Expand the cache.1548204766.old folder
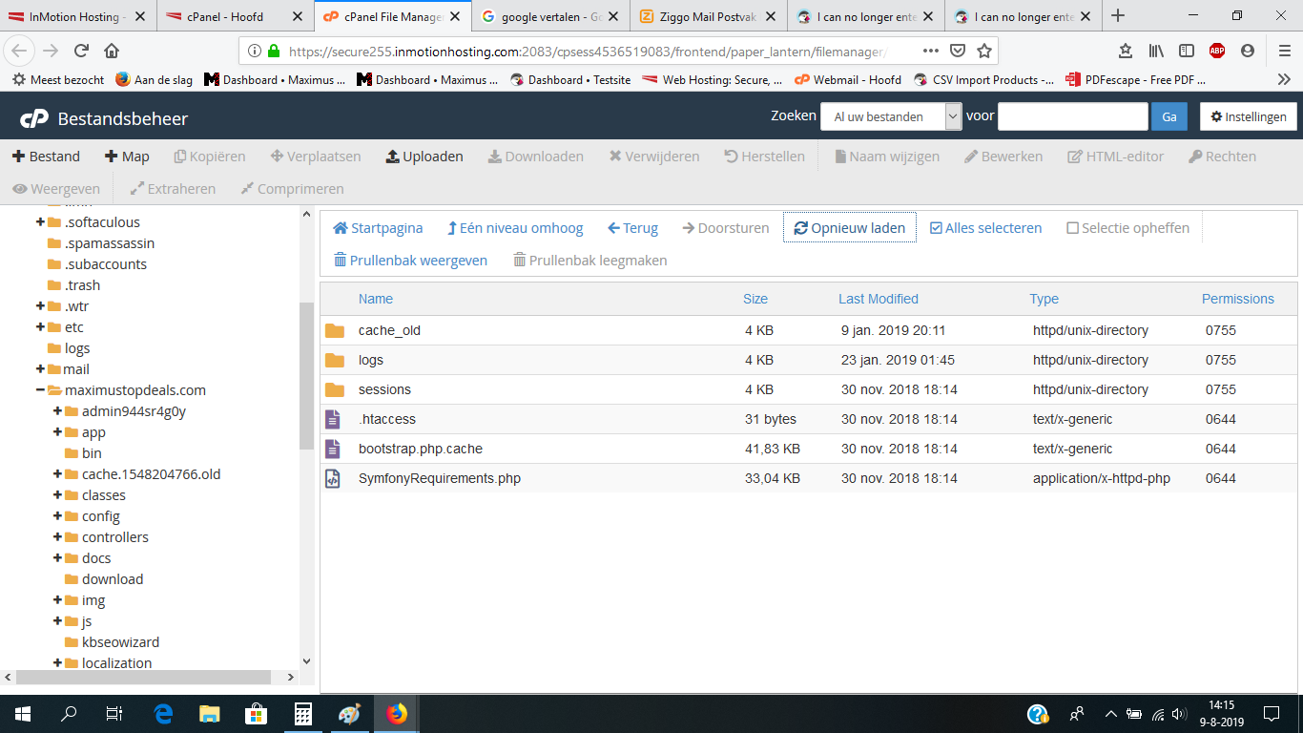The image size is (1303, 733). (58, 474)
